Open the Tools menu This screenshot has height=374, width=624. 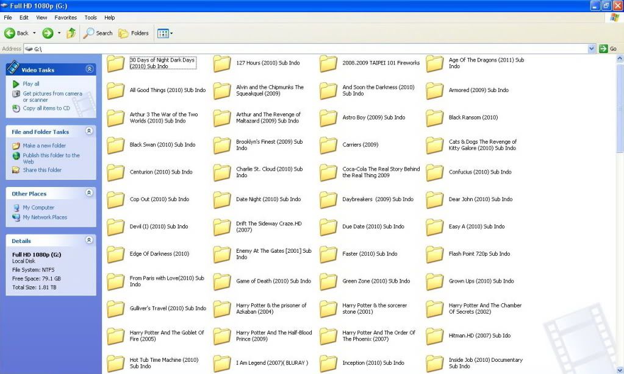pyautogui.click(x=91, y=18)
